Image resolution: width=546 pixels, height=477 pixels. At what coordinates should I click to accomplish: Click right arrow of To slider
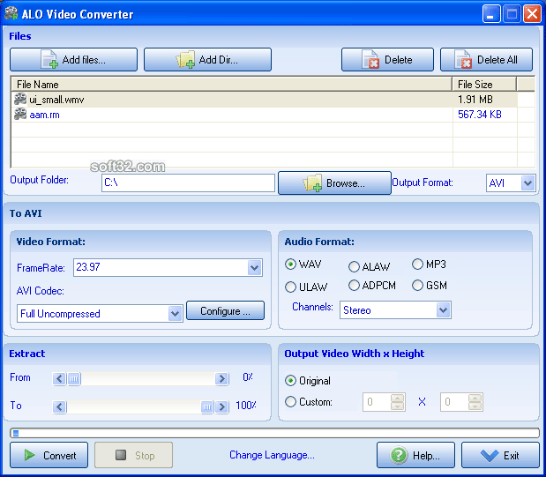(221, 406)
